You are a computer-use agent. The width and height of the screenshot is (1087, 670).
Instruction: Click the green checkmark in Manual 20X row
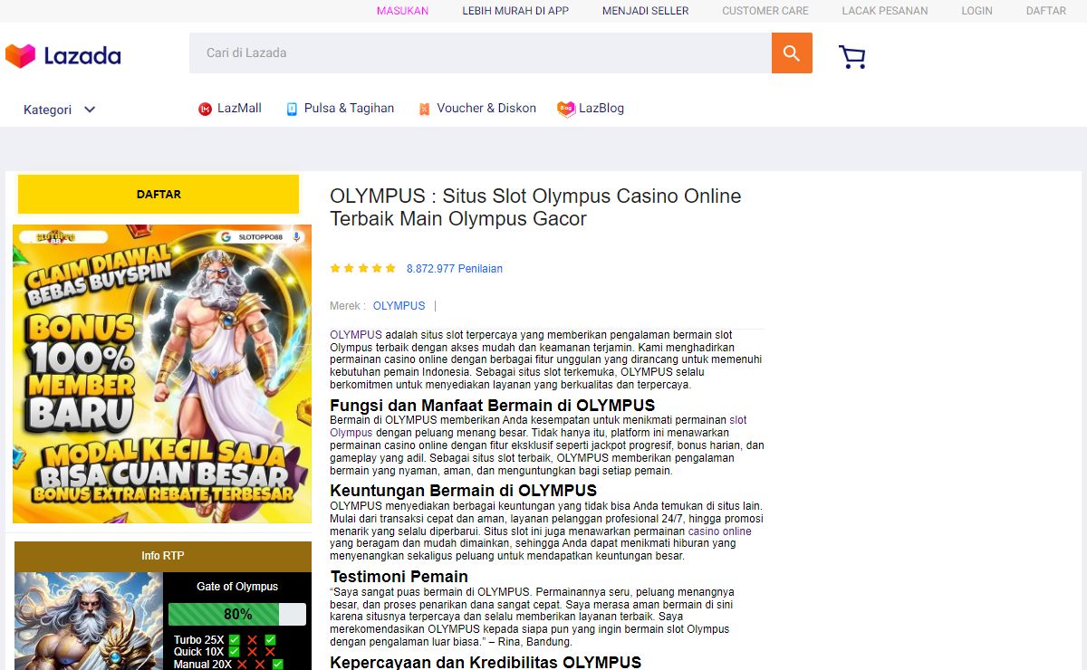tap(277, 664)
